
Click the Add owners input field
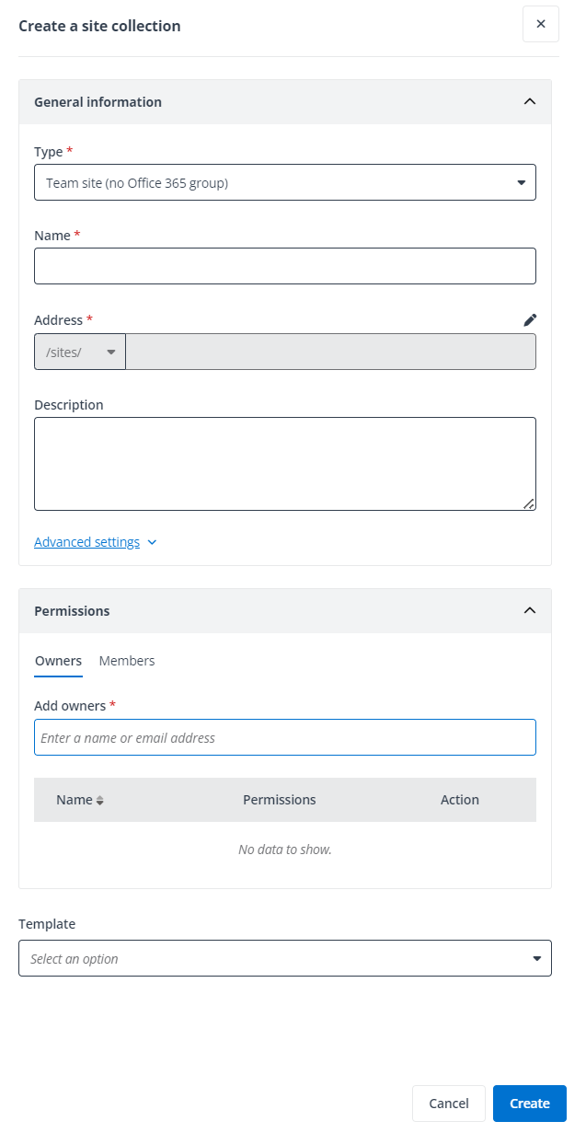[285, 737]
